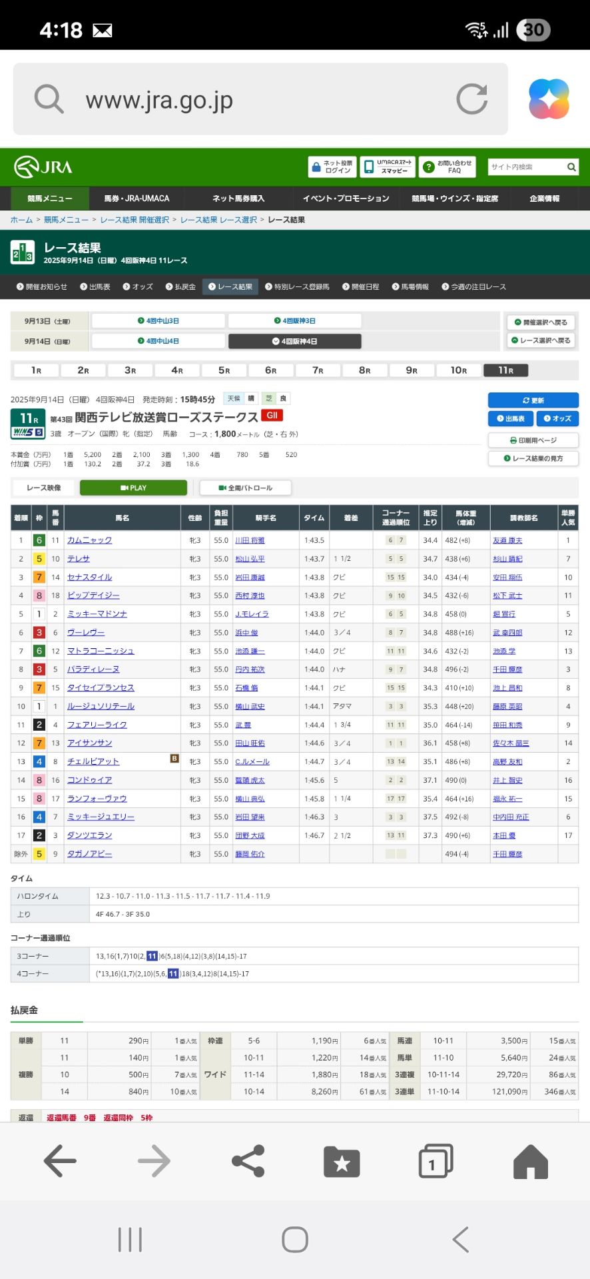Screen dimensions: 590x1279
Task: Tap the browser reload icon
Action: (x=471, y=99)
